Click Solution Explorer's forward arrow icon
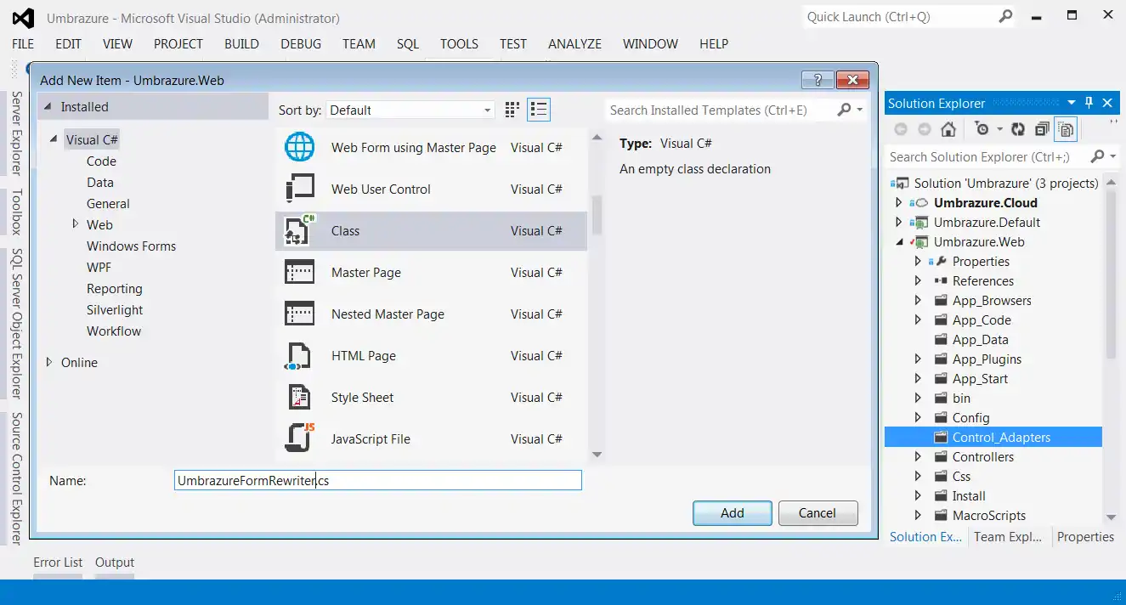The width and height of the screenshot is (1126, 605). coord(925,129)
